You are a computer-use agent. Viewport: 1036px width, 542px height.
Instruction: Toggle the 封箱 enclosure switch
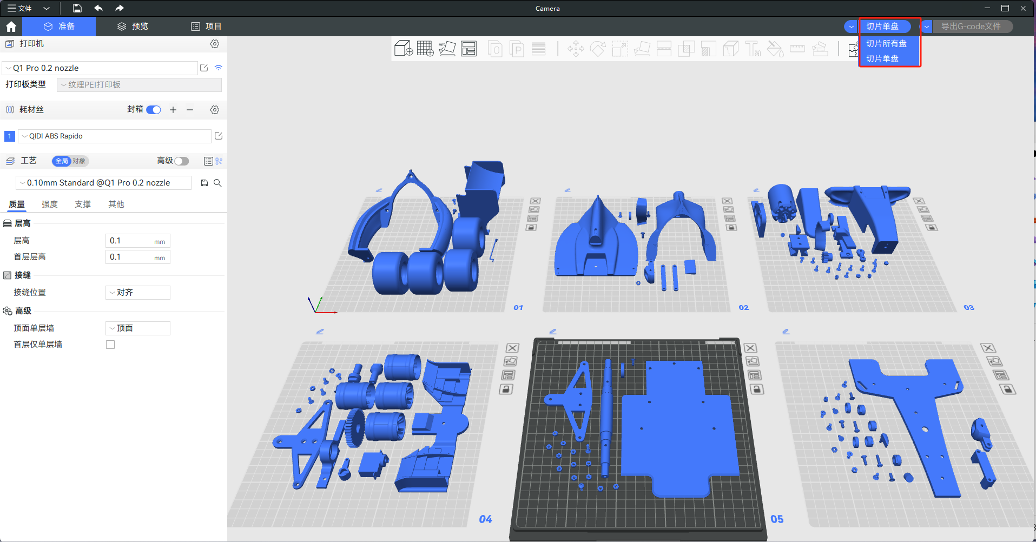(154, 110)
